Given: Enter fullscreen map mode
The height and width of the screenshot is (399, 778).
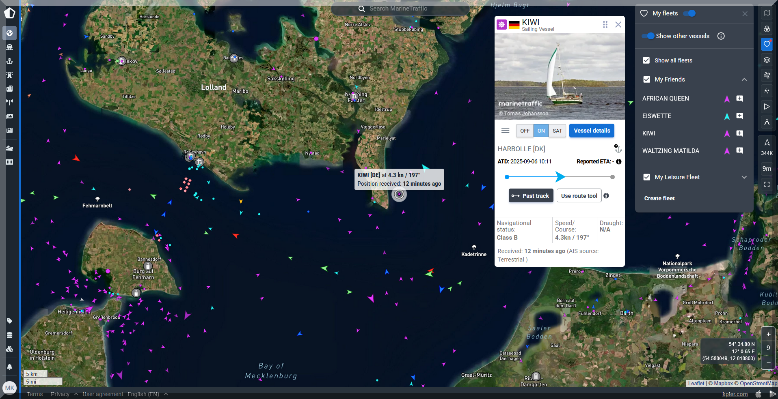Looking at the screenshot, I should click(767, 184).
